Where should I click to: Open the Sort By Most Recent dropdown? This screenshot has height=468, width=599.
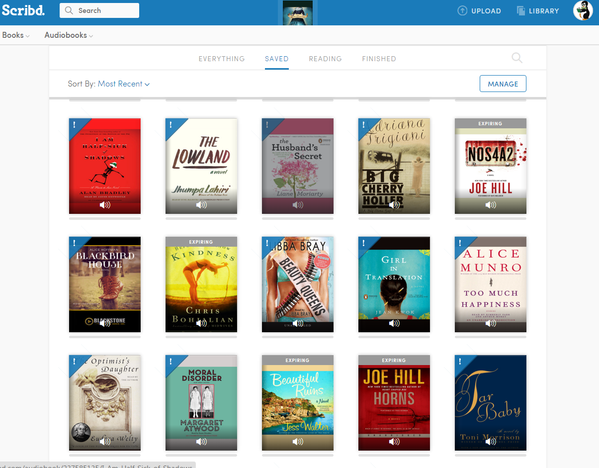tap(124, 84)
